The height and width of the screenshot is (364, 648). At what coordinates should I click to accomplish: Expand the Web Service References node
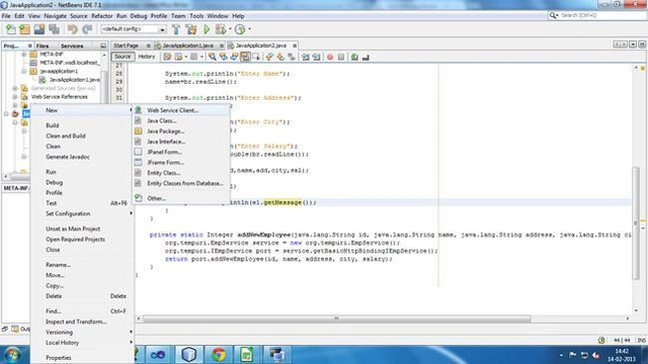(x=15, y=97)
